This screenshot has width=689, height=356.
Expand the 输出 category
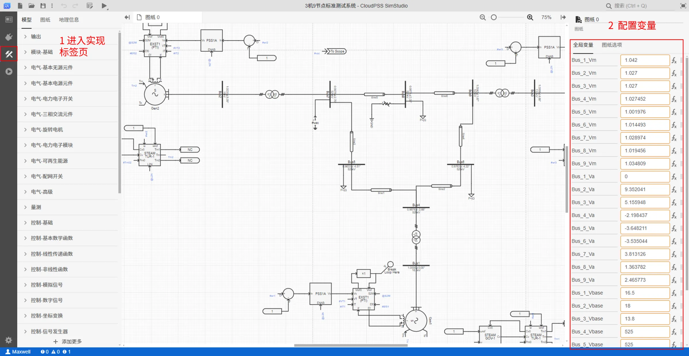[68, 36]
